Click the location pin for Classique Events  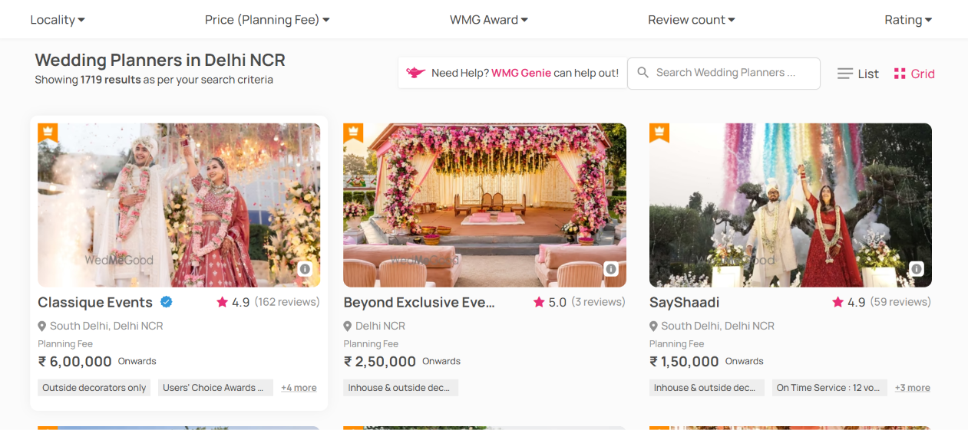[x=42, y=327]
